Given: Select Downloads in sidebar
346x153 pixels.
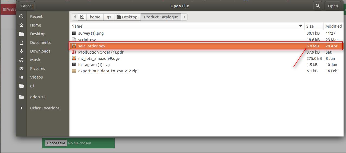Looking at the screenshot, I should pyautogui.click(x=40, y=51).
